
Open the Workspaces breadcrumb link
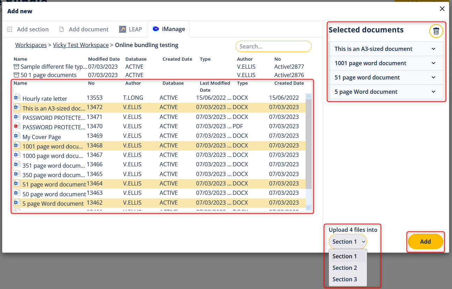(30, 45)
